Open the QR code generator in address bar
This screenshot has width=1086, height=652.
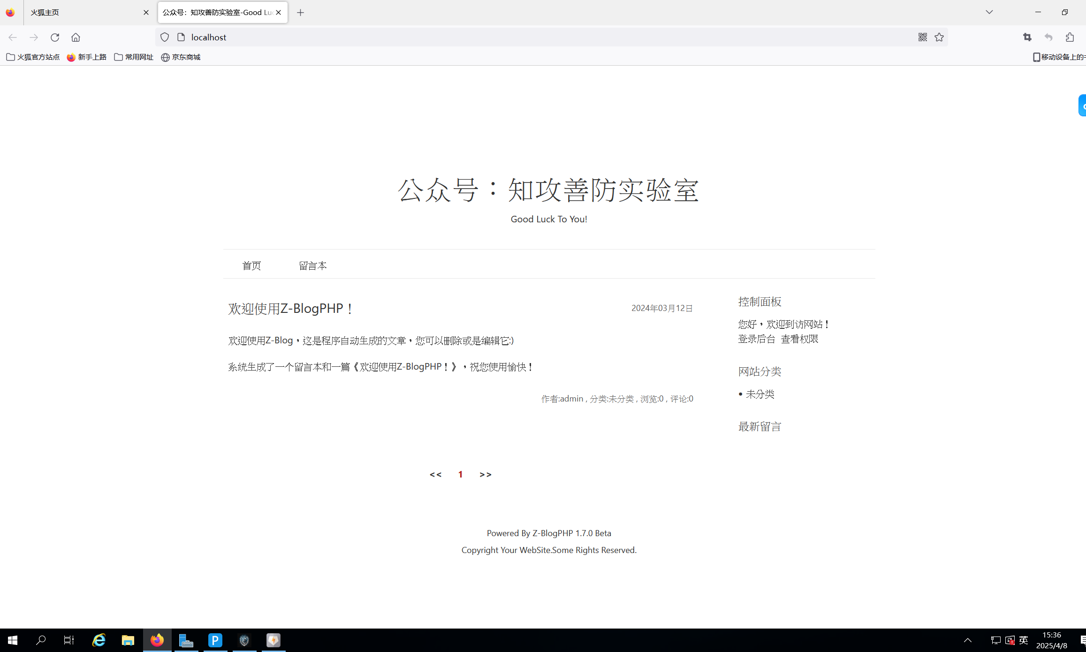[x=922, y=37]
